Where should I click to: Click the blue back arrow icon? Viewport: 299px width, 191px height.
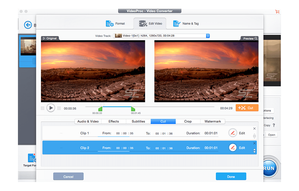pyautogui.click(x=28, y=25)
